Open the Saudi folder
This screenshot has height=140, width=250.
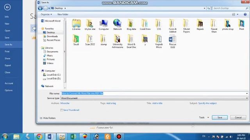coord(76,40)
